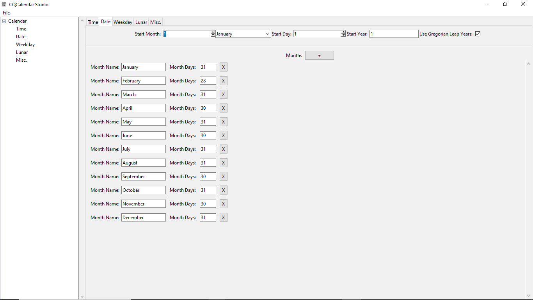Click the July month name field
Viewport: 533px width, 300px height.
[x=144, y=149]
